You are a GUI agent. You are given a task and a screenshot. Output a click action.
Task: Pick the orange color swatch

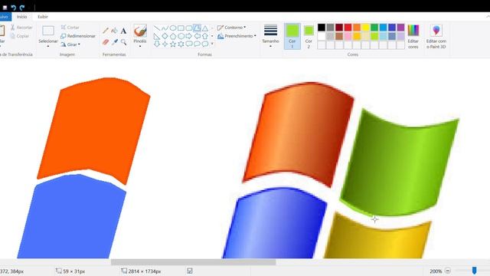357,28
